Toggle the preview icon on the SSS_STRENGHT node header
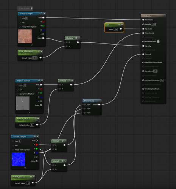 pos(39,51)
